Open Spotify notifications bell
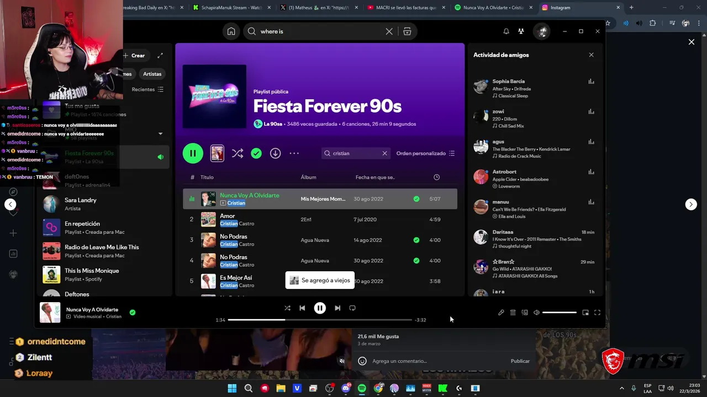Screen dimensions: 707x397 tap(506, 31)
